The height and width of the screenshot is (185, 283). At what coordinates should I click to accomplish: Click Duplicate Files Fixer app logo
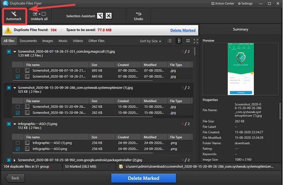tap(5, 3)
